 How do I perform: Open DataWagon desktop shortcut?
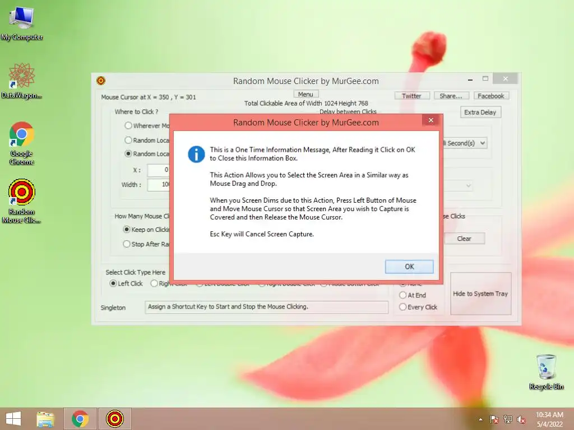[22, 81]
